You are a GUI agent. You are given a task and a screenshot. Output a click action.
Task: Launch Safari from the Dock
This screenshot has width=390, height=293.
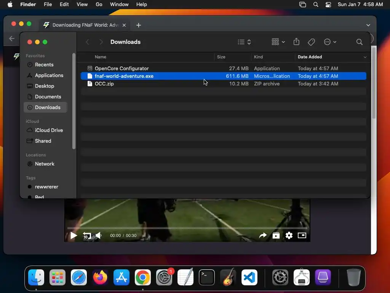pyautogui.click(x=79, y=277)
